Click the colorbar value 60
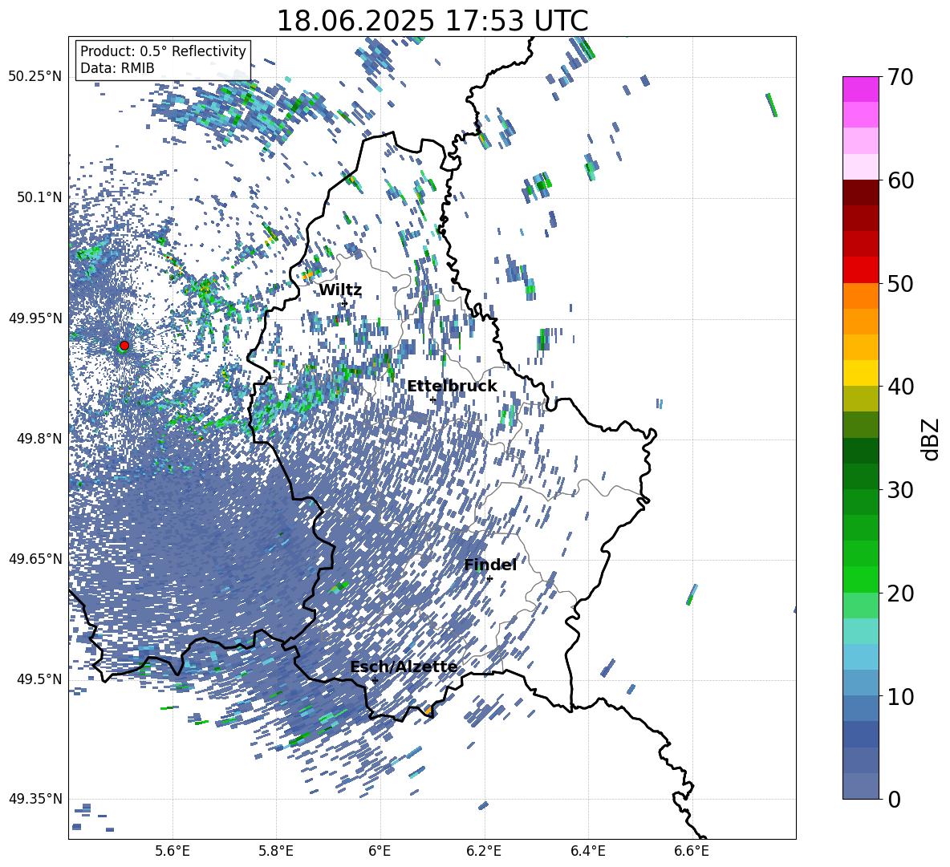 (x=901, y=180)
